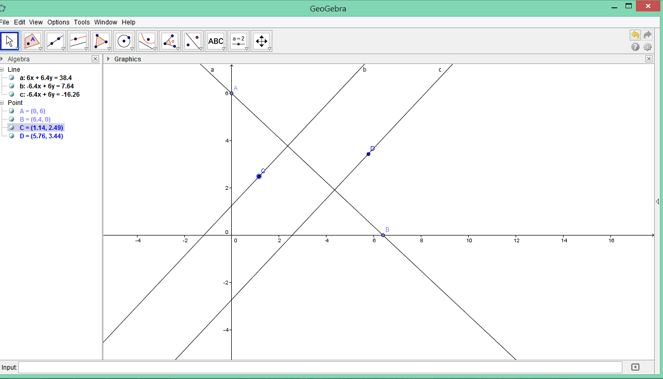Toggle visibility of line a
This screenshot has width=663, height=379.
point(11,77)
